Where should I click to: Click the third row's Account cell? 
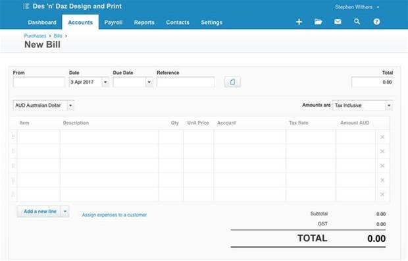click(x=250, y=165)
